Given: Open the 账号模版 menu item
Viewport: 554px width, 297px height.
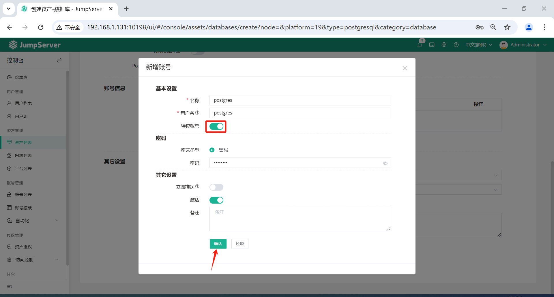Looking at the screenshot, I should click(x=33, y=208).
